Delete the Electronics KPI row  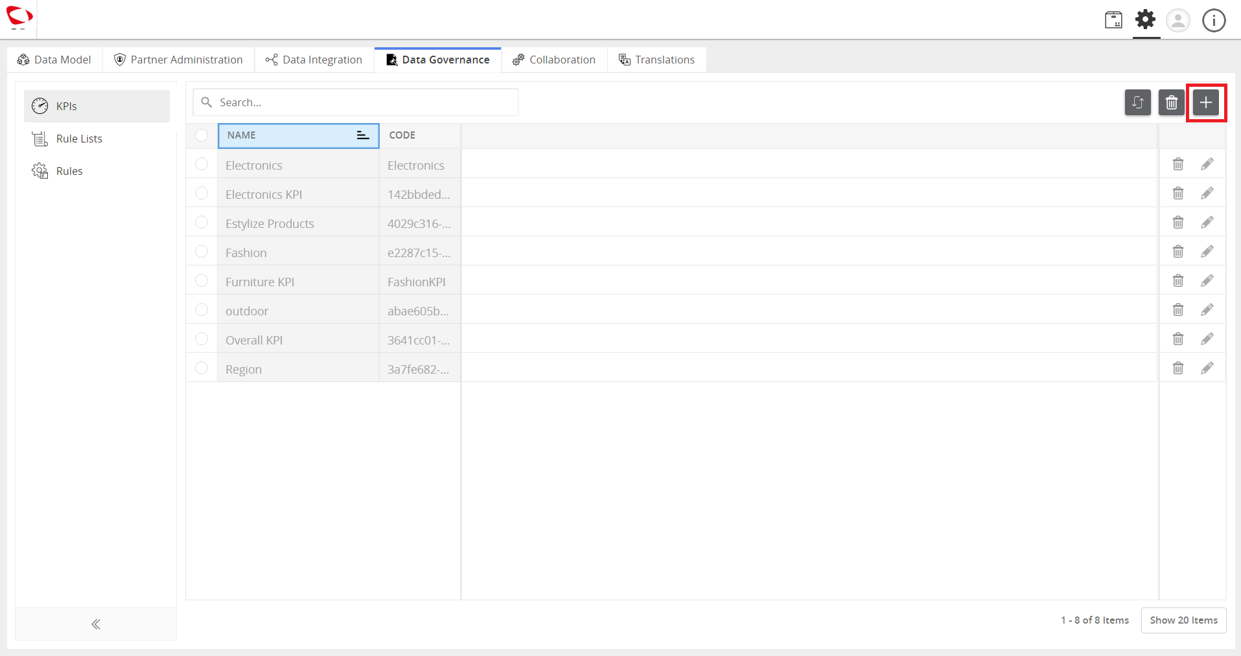click(x=1178, y=193)
